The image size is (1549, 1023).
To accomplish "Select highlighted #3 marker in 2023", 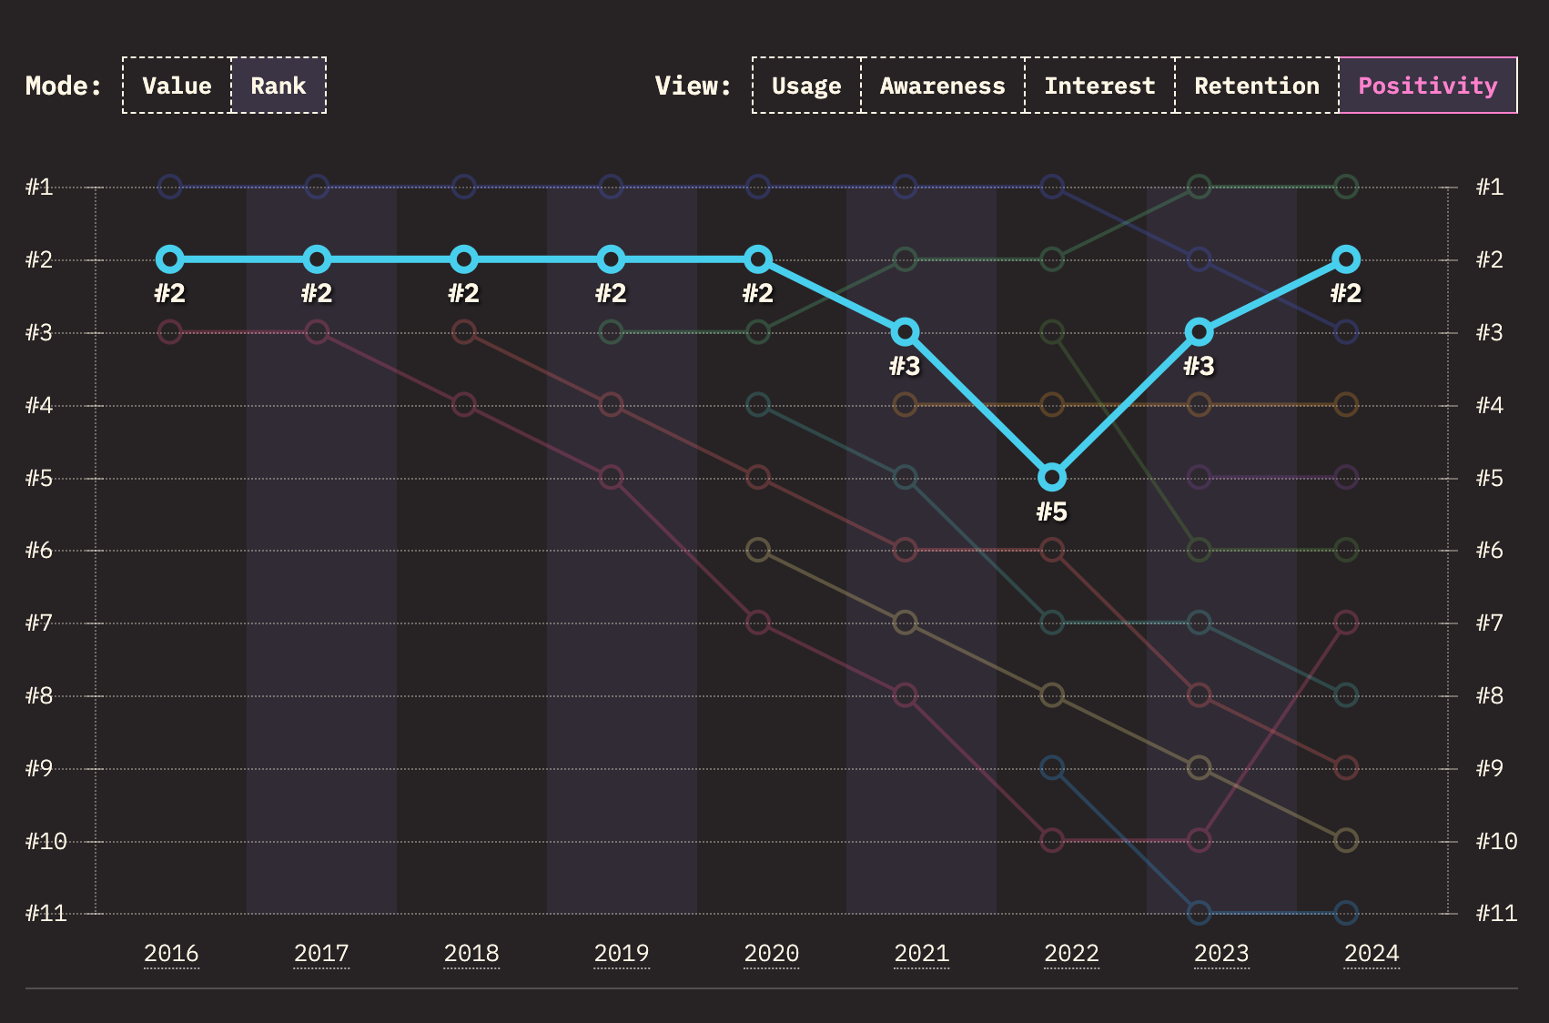I will point(1200,332).
